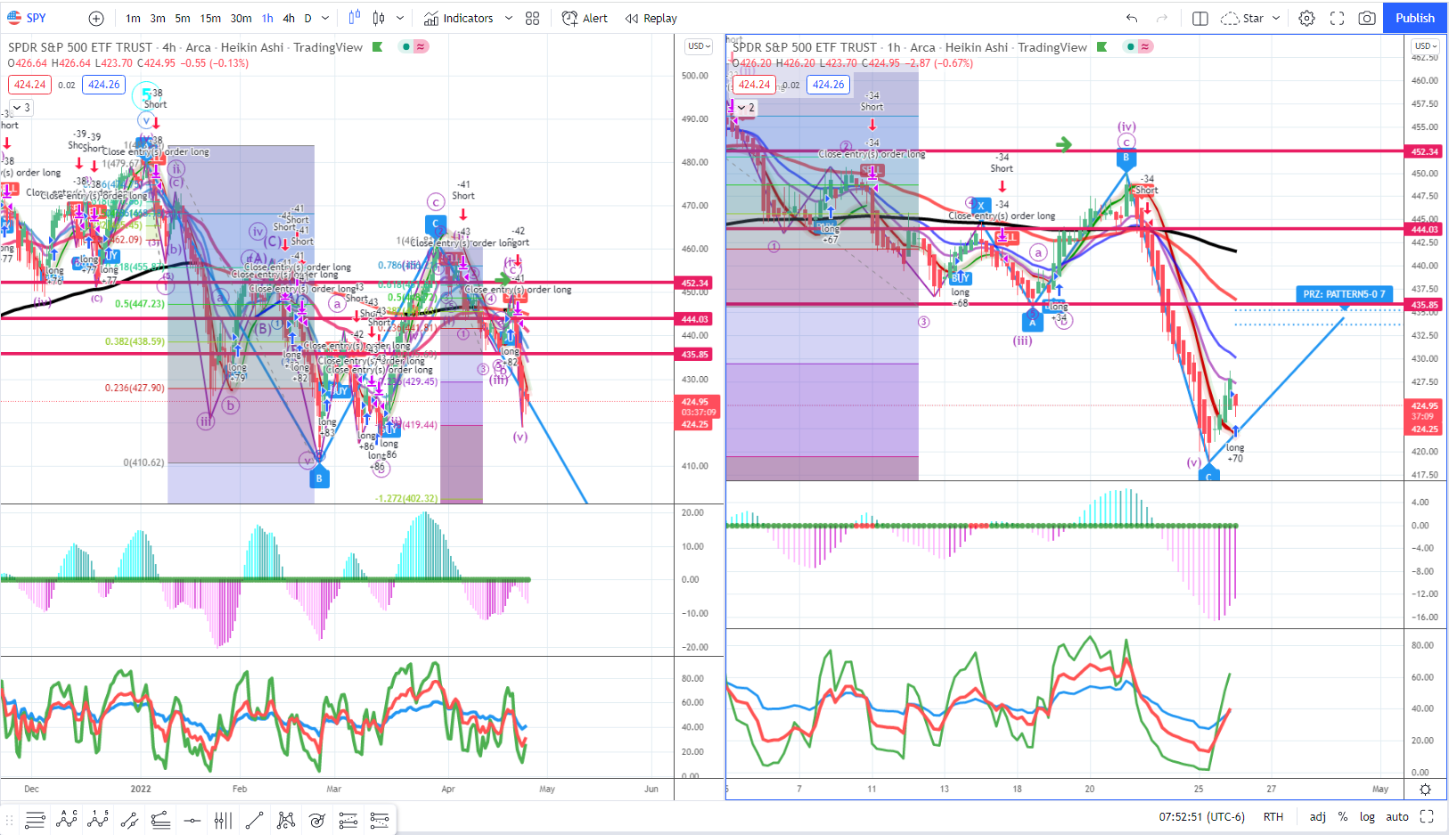Image resolution: width=1449 pixels, height=835 pixels.
Task: Take a chart snapshot with camera icon
Action: (x=1367, y=18)
